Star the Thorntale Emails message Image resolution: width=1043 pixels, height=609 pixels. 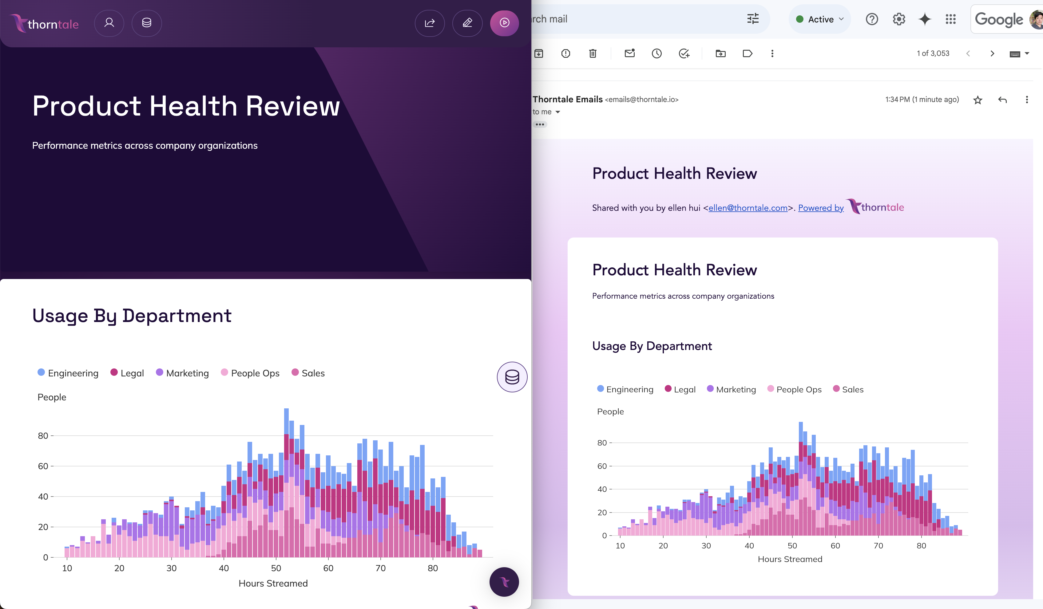[x=978, y=100]
